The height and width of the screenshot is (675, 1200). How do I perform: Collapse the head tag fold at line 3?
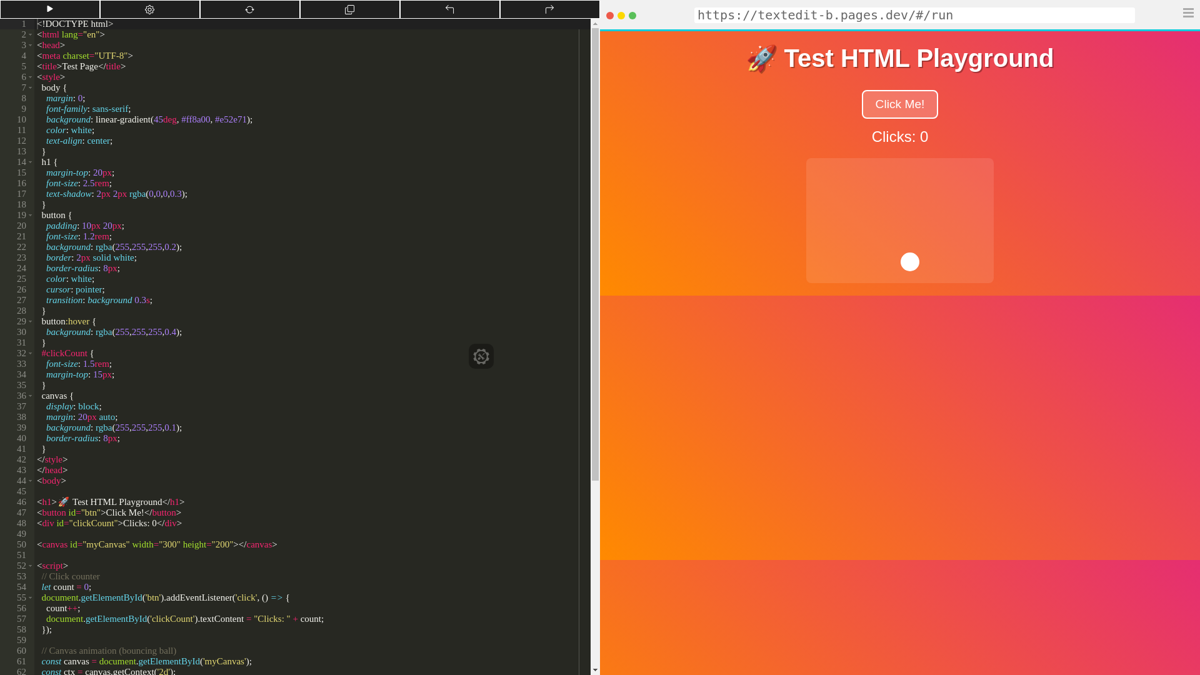coord(30,46)
